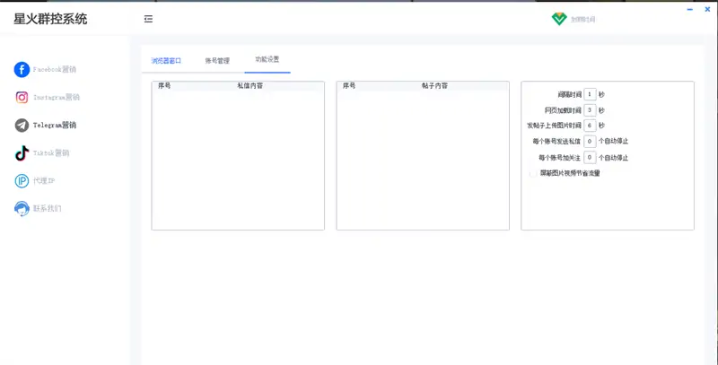
Task: Click the Telegram paper-plane icon
Action: click(x=22, y=126)
